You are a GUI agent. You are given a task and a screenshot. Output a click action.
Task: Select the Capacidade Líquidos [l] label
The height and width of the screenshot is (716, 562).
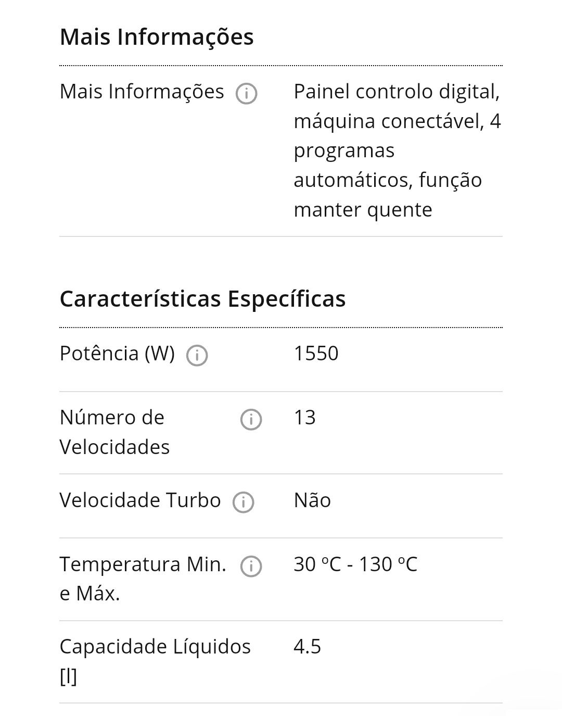pyautogui.click(x=155, y=661)
